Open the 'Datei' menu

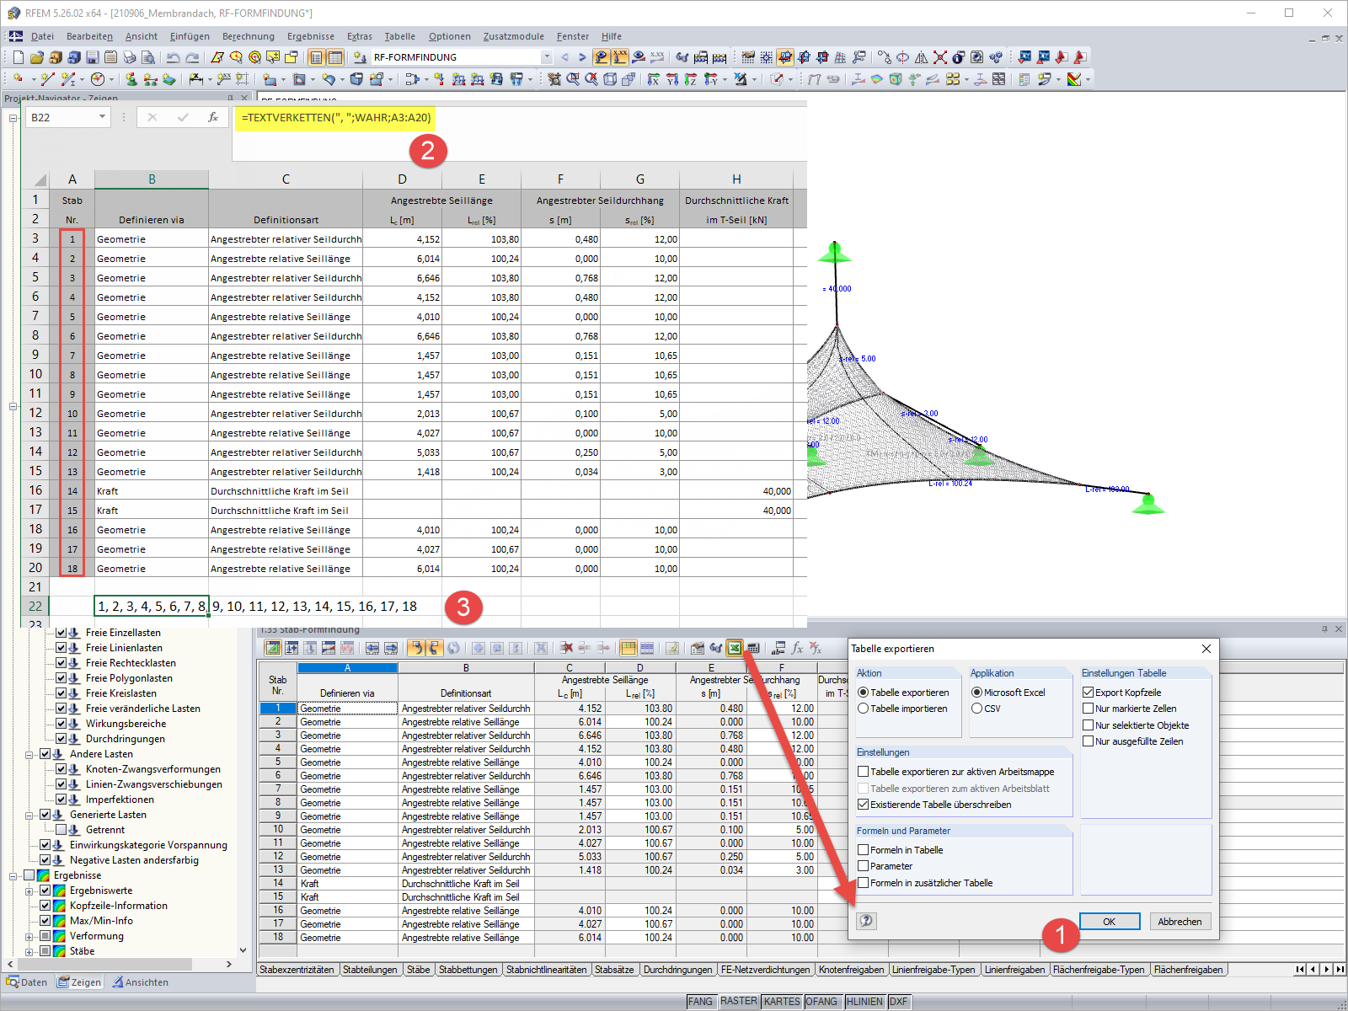coord(42,36)
